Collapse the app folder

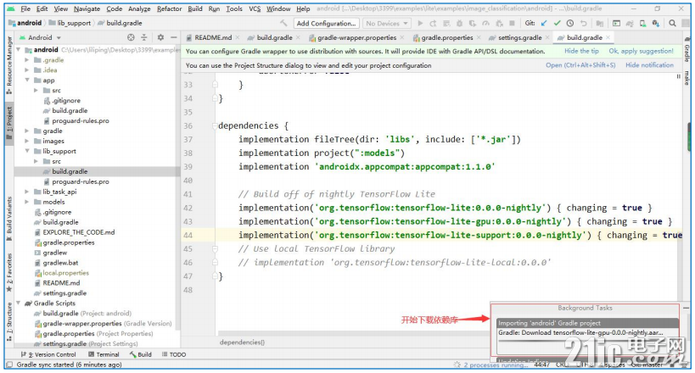pos(27,81)
